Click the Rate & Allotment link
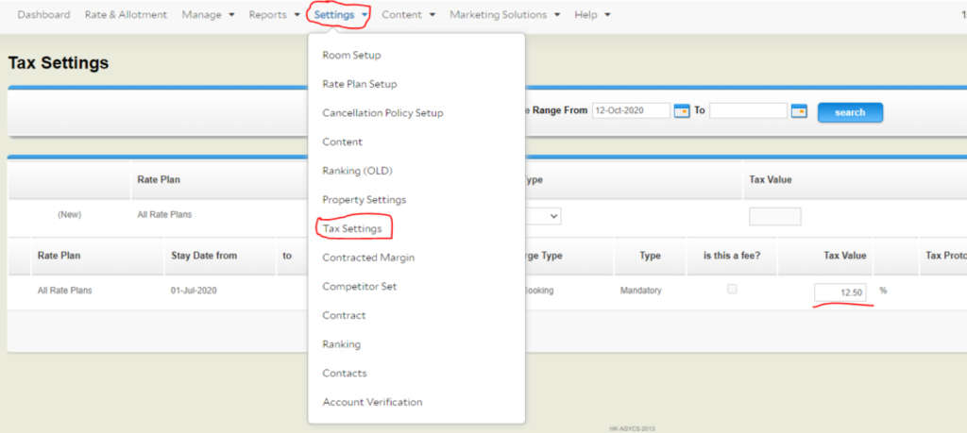This screenshot has height=433, width=967. click(x=126, y=15)
